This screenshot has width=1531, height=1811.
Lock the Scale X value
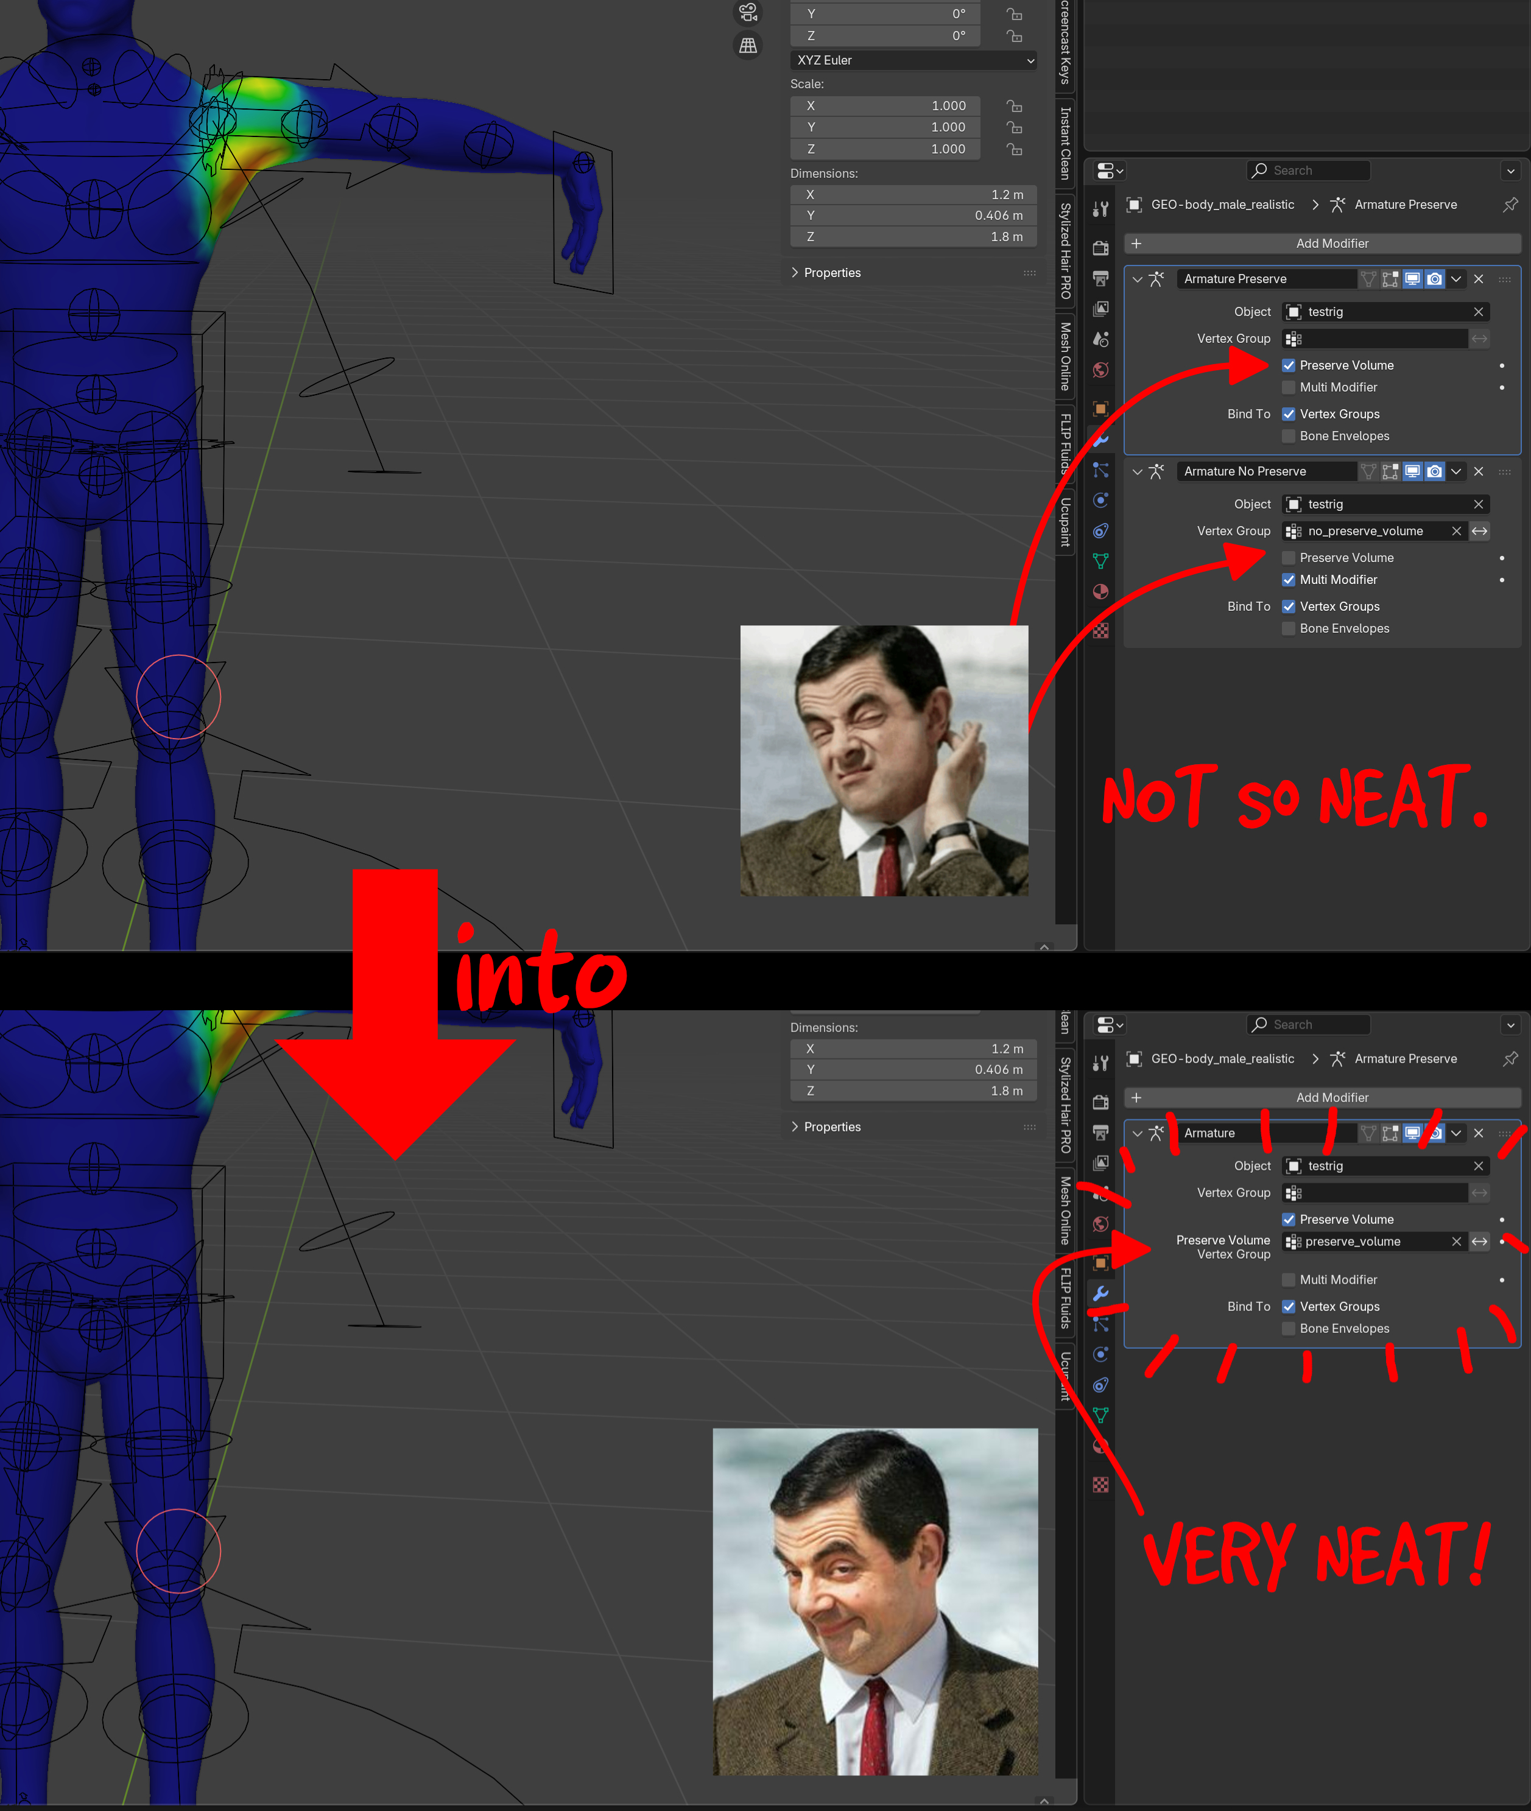click(1014, 106)
